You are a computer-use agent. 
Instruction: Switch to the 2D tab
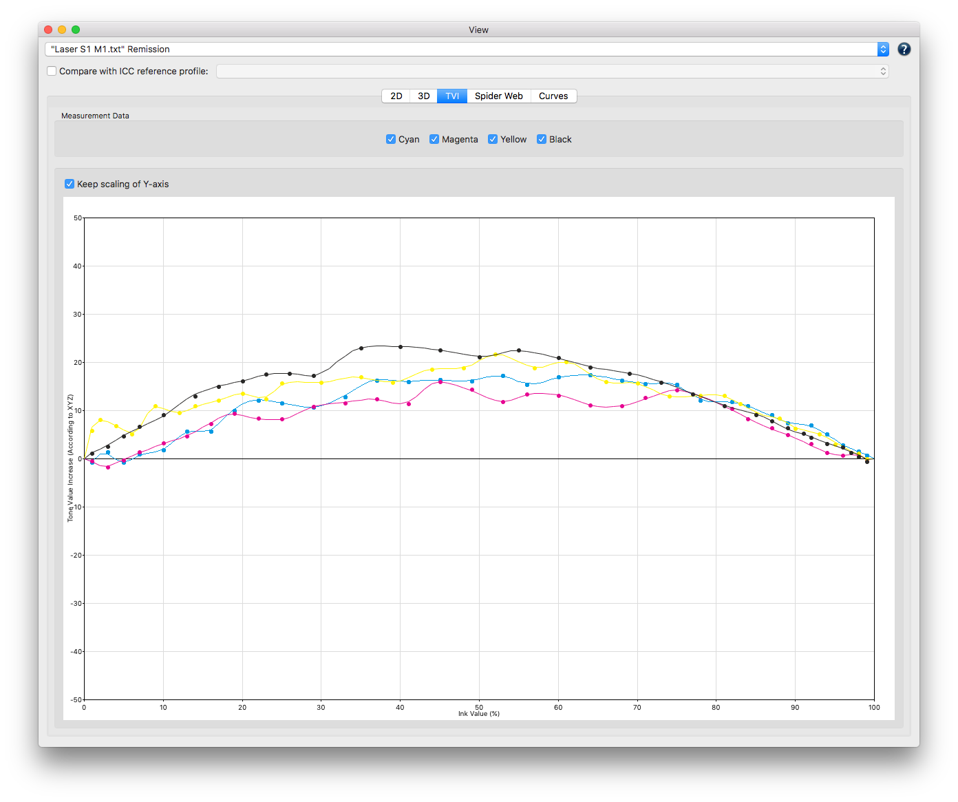tap(396, 96)
